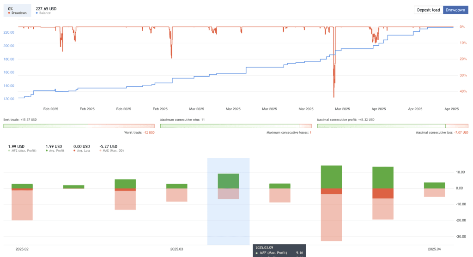Click the deepest pink MAE bar
473x257 pixels.
pyautogui.click(x=331, y=217)
